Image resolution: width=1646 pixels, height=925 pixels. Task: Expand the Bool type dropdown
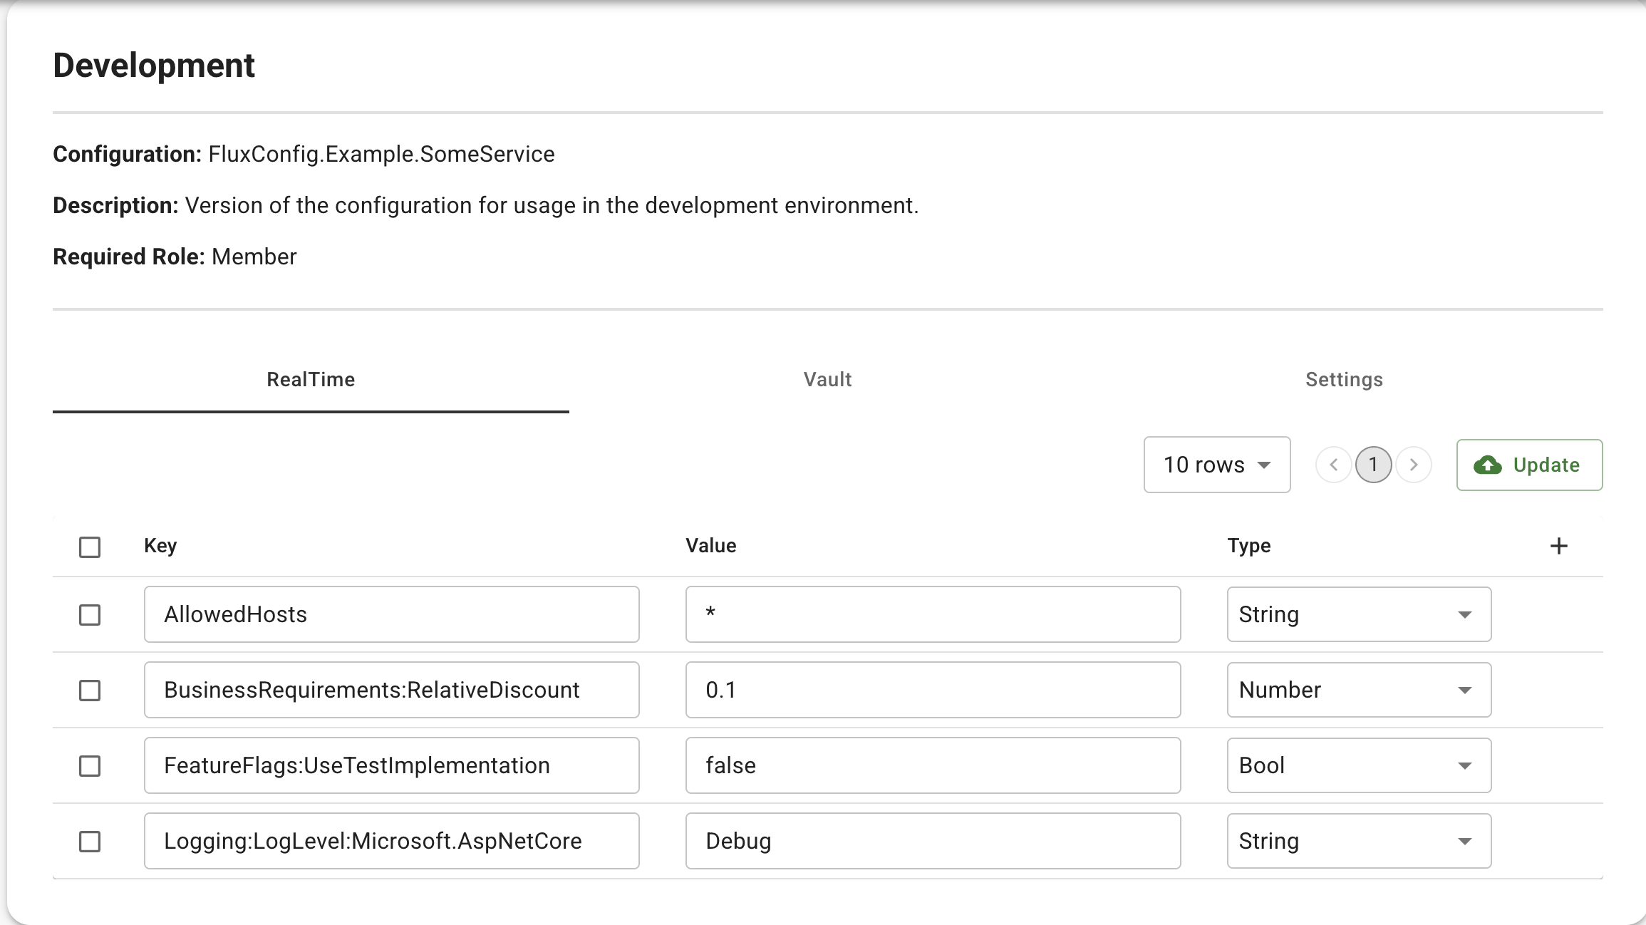click(x=1358, y=765)
